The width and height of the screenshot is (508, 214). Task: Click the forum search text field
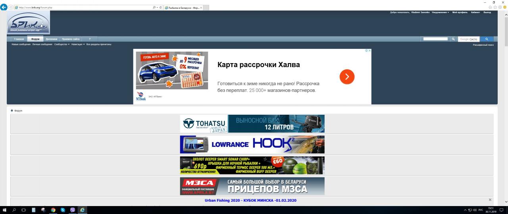point(435,39)
